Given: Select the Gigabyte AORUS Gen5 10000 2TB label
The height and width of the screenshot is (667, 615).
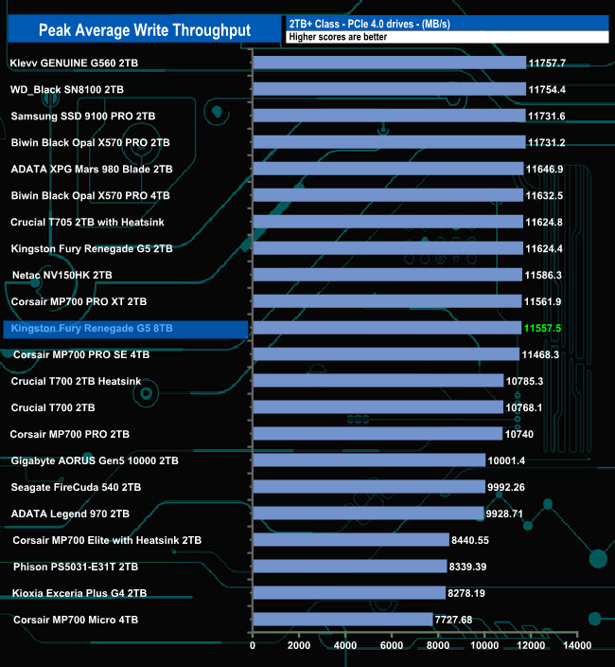Looking at the screenshot, I should coord(95,460).
